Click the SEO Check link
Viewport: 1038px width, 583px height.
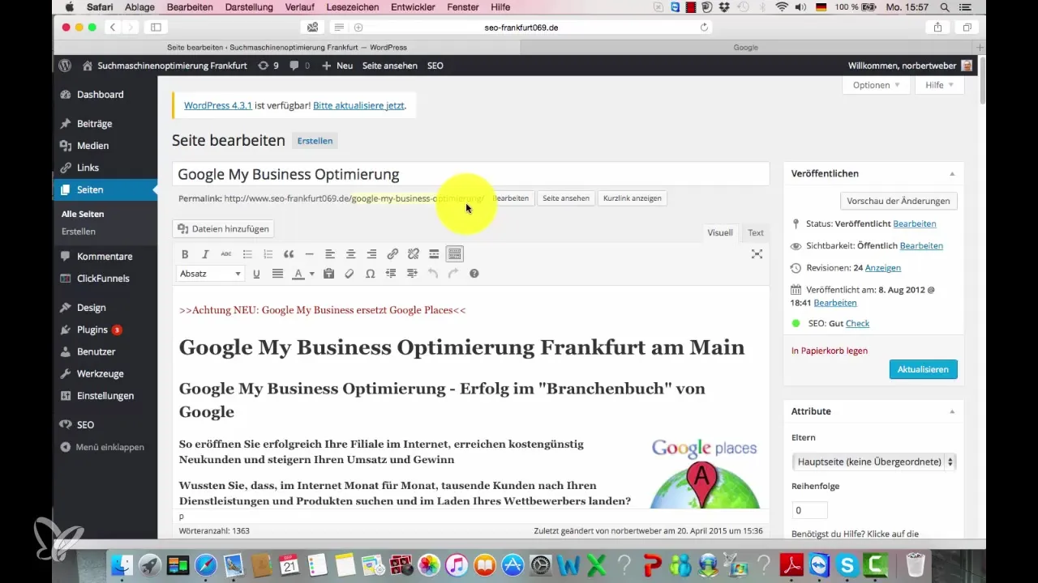click(x=857, y=323)
